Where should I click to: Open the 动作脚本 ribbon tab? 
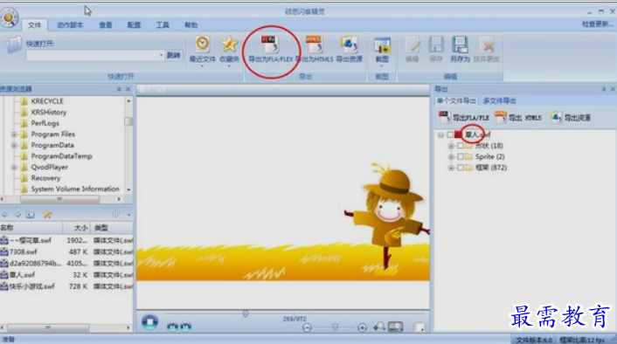[70, 25]
